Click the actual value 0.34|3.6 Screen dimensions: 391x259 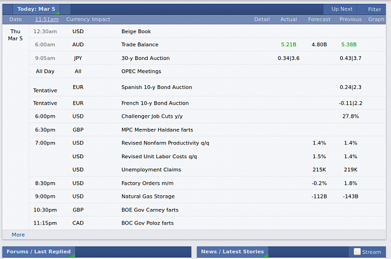[288, 58]
